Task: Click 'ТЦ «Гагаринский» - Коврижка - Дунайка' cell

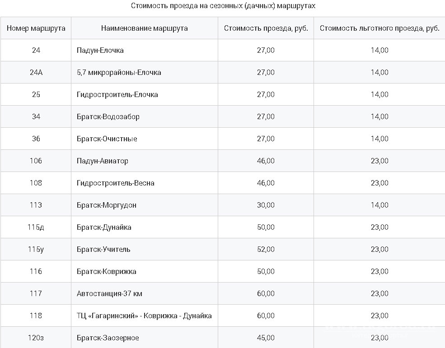Action: click(144, 316)
